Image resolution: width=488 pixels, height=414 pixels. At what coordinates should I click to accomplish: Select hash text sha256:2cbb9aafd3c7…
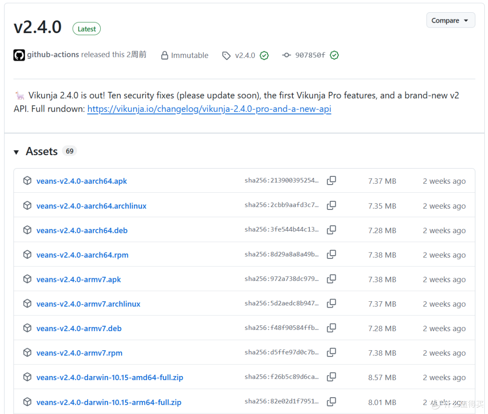(282, 205)
